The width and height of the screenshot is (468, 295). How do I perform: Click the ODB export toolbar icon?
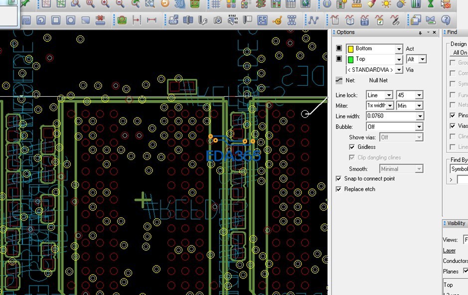(173, 20)
